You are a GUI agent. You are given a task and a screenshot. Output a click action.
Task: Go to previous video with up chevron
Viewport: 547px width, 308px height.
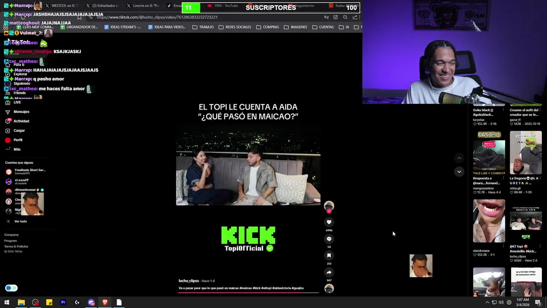pyautogui.click(x=459, y=158)
